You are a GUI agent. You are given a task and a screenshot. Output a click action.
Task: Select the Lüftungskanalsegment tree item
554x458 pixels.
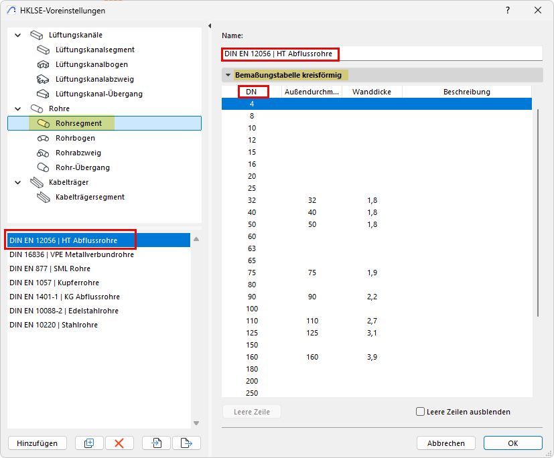(x=94, y=50)
